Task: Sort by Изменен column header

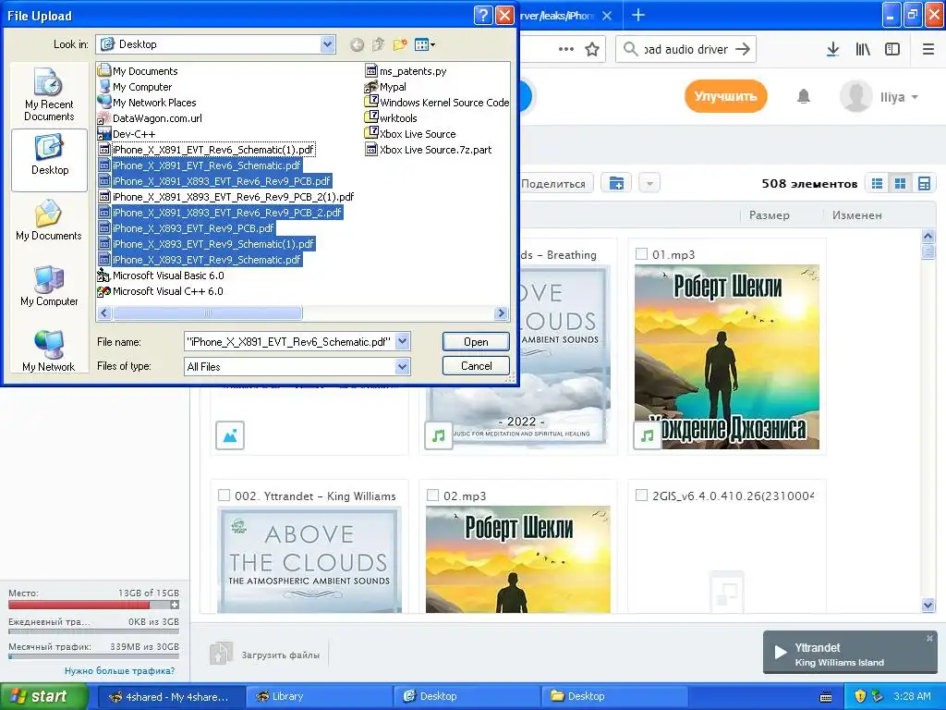Action: pyautogui.click(x=856, y=214)
